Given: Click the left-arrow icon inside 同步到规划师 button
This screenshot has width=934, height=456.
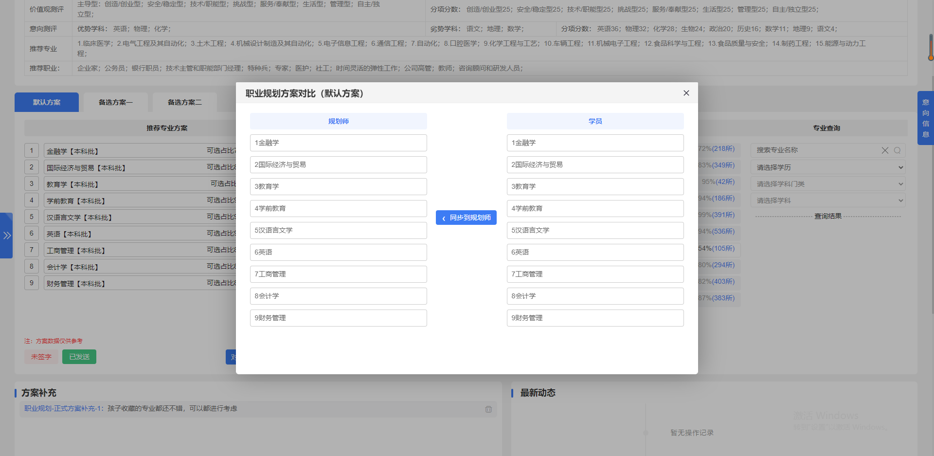Looking at the screenshot, I should (x=443, y=218).
